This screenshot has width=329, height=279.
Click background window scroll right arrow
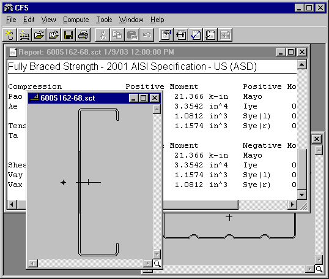pos(310,269)
